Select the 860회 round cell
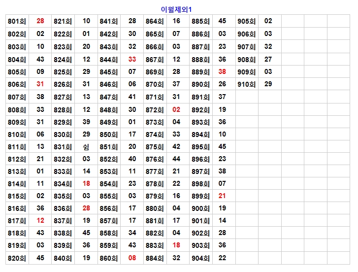The image size is (358, 272). click(x=109, y=258)
